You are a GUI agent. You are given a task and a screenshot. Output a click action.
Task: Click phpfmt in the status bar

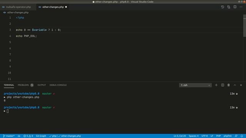coord(228,136)
